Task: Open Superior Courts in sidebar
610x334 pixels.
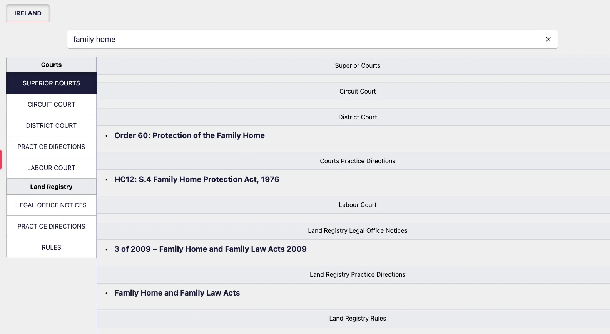Action: [x=51, y=83]
